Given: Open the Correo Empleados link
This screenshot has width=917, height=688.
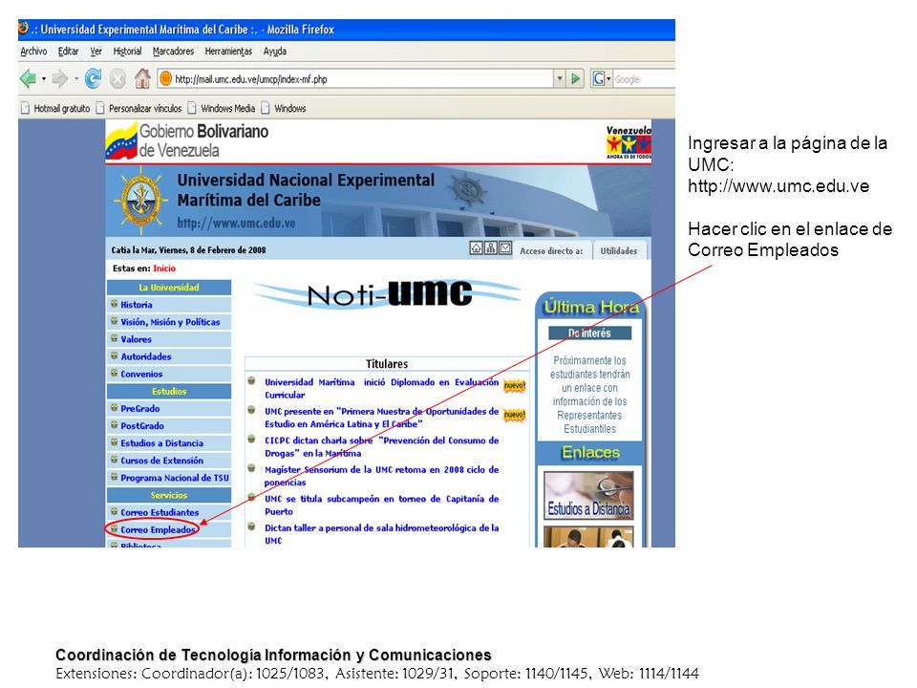Looking at the screenshot, I should pyautogui.click(x=158, y=530).
